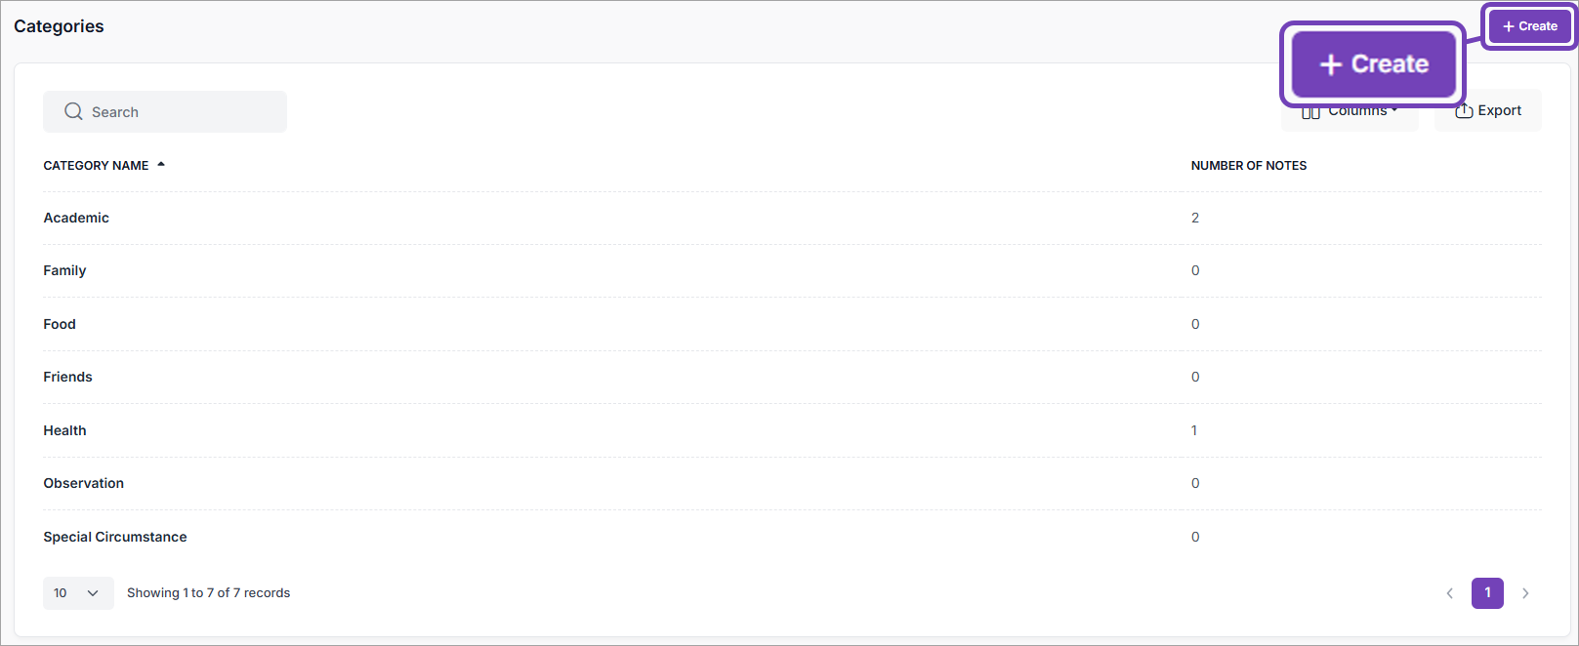Expand the rows-per-page dropdown showing 10
Screen dimensions: 1579x646
click(x=77, y=593)
